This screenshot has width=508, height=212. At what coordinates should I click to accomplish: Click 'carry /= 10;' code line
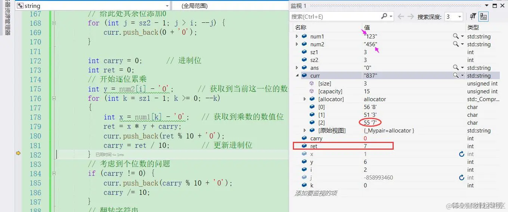coord(127,193)
